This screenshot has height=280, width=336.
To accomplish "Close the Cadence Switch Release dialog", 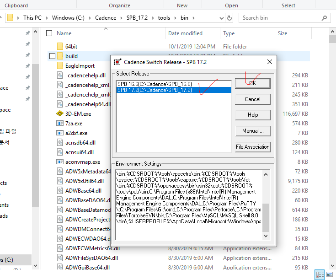I will pyautogui.click(x=270, y=62).
